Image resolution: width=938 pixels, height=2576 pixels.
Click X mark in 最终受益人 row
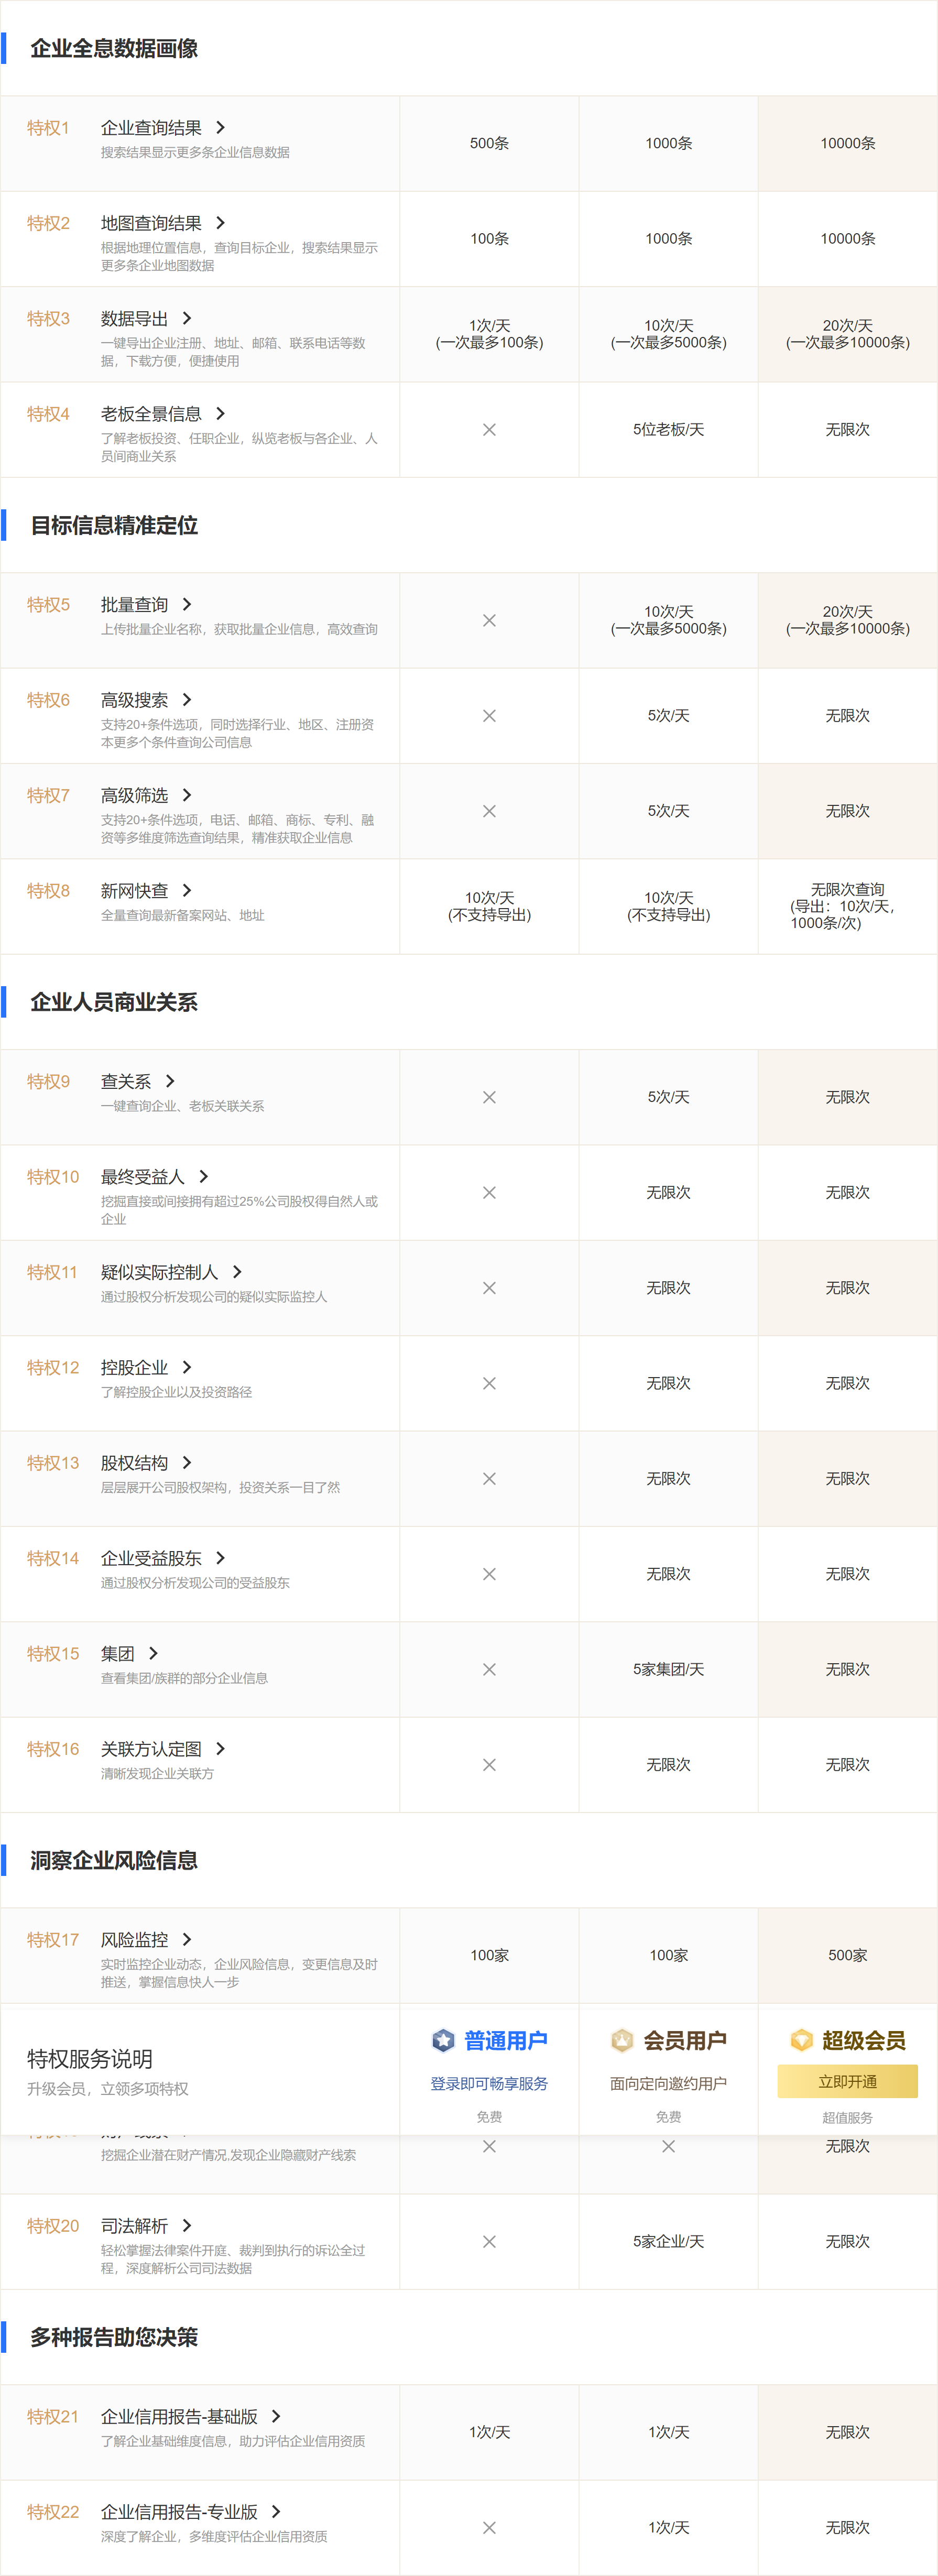489,1193
